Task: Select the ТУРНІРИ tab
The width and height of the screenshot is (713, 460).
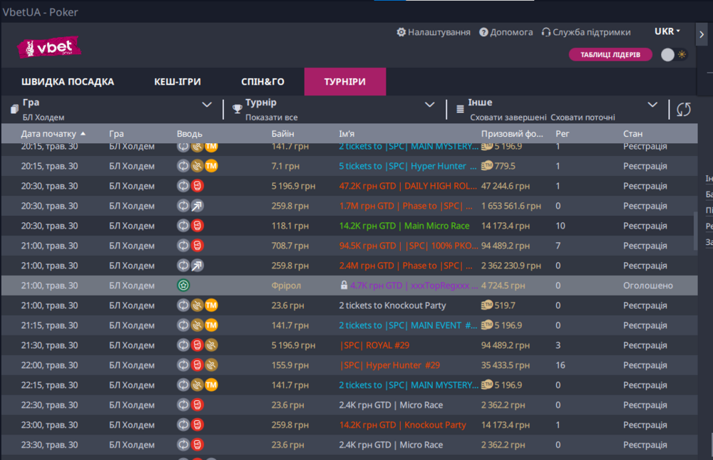Action: click(344, 82)
